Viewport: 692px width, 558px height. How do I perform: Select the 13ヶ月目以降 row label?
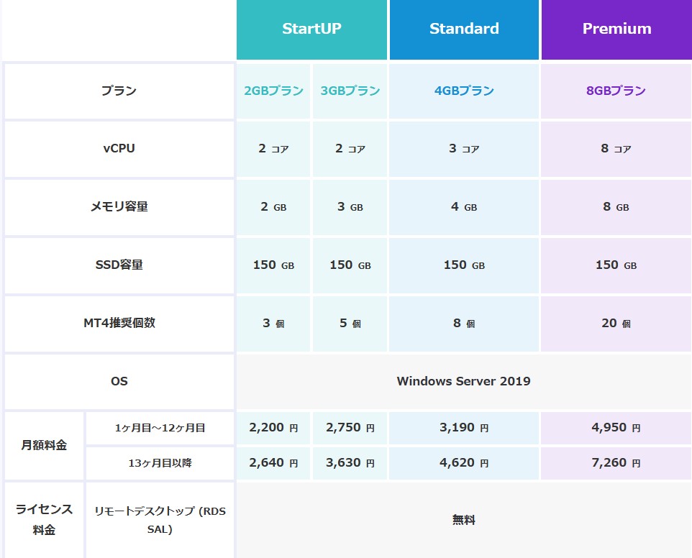[160, 464]
